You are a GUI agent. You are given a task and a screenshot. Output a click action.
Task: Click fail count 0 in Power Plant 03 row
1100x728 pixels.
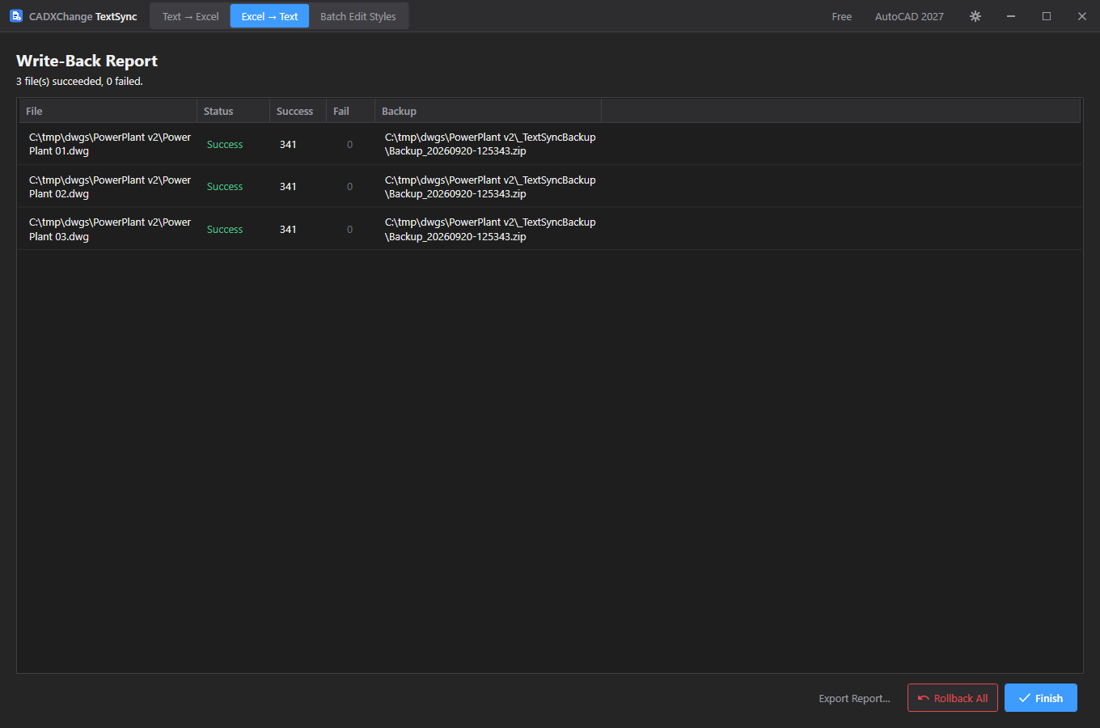tap(349, 230)
